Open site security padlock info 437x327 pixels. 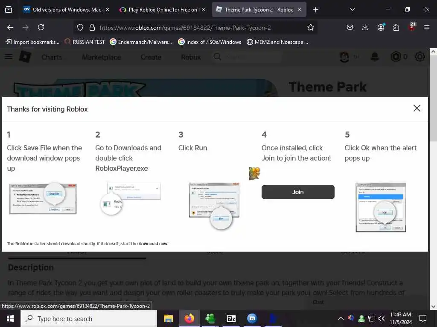point(92,27)
